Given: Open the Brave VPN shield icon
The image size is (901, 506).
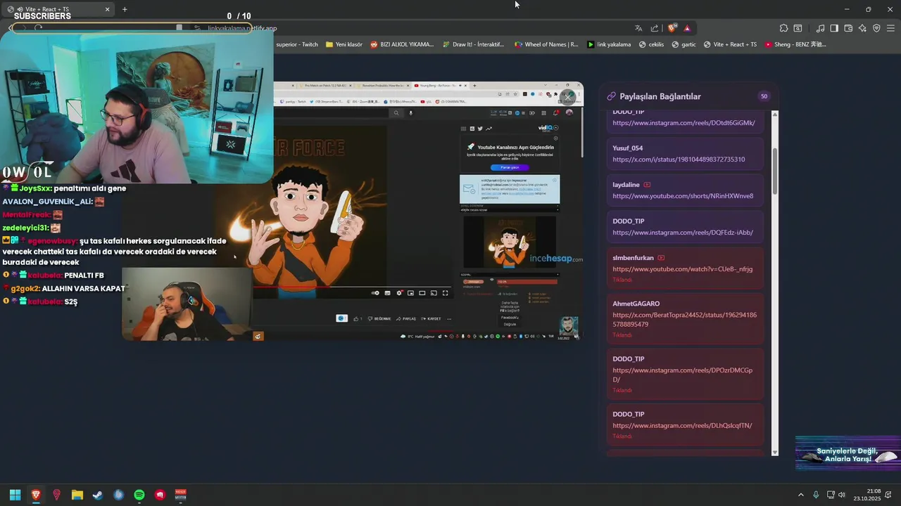Looking at the screenshot, I should coord(876,28).
